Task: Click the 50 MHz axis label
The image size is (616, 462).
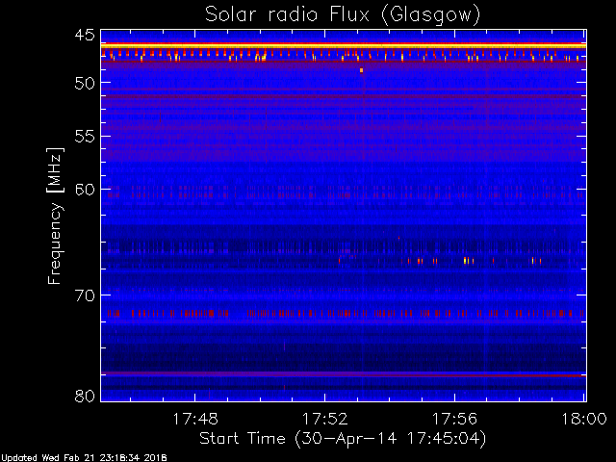Action: (85, 83)
